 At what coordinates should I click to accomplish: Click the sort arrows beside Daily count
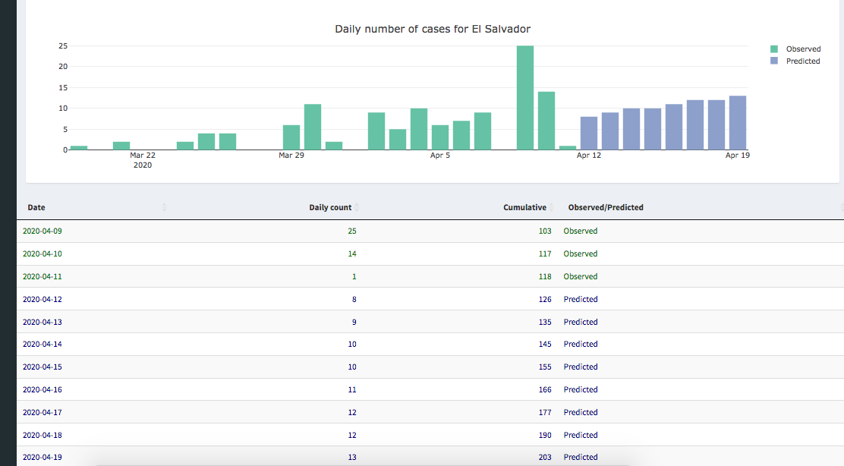tap(357, 207)
